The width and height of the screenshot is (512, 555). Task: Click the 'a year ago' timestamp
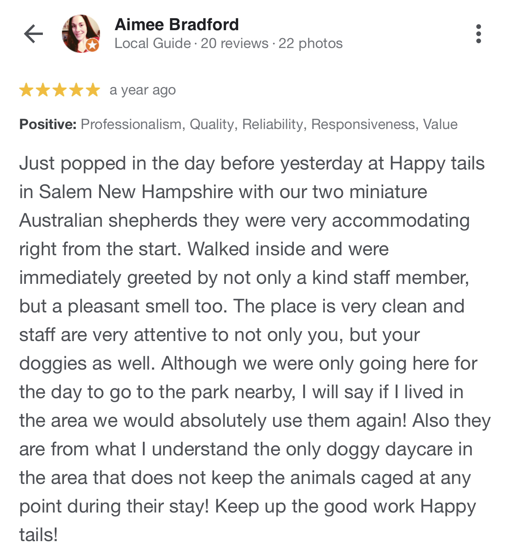coord(142,90)
